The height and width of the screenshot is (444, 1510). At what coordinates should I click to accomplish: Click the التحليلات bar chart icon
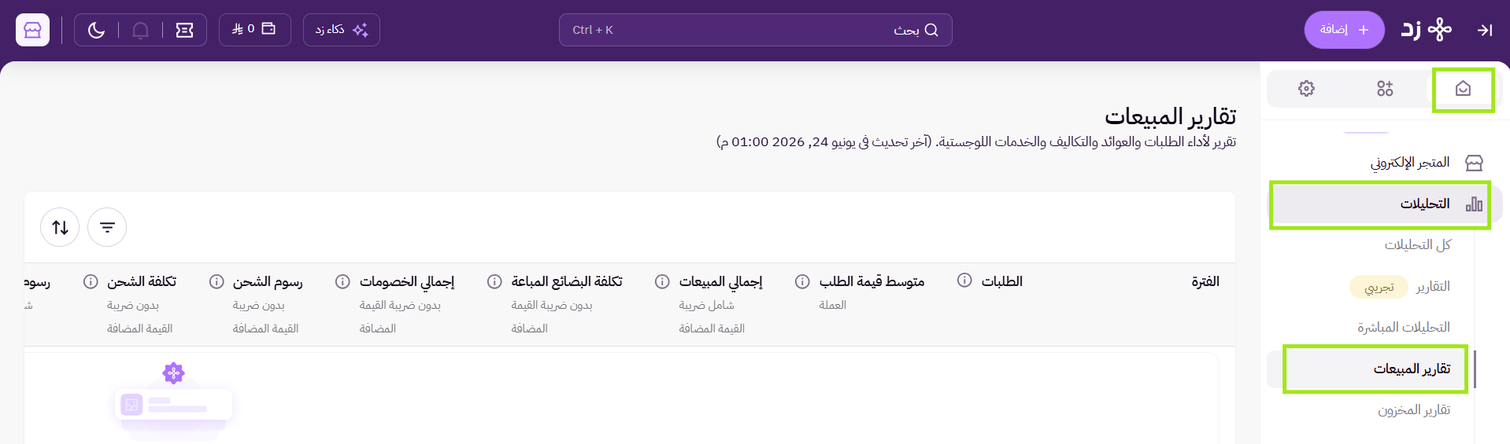pyautogui.click(x=1474, y=204)
